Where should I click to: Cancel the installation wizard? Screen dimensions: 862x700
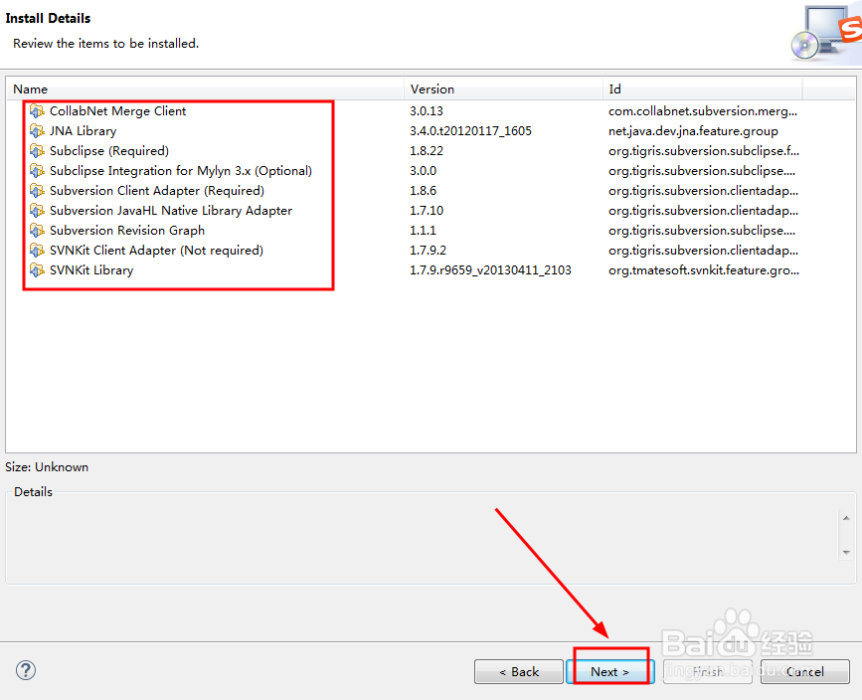coord(804,671)
